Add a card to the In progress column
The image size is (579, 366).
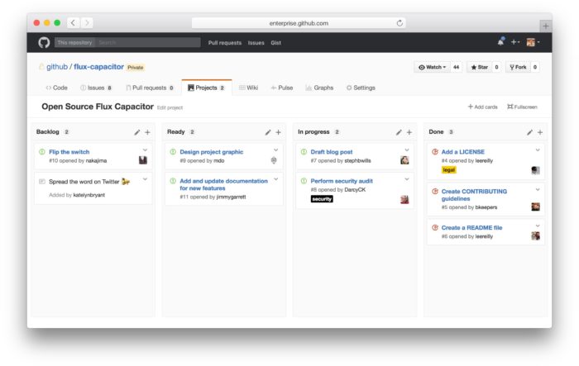tap(409, 132)
